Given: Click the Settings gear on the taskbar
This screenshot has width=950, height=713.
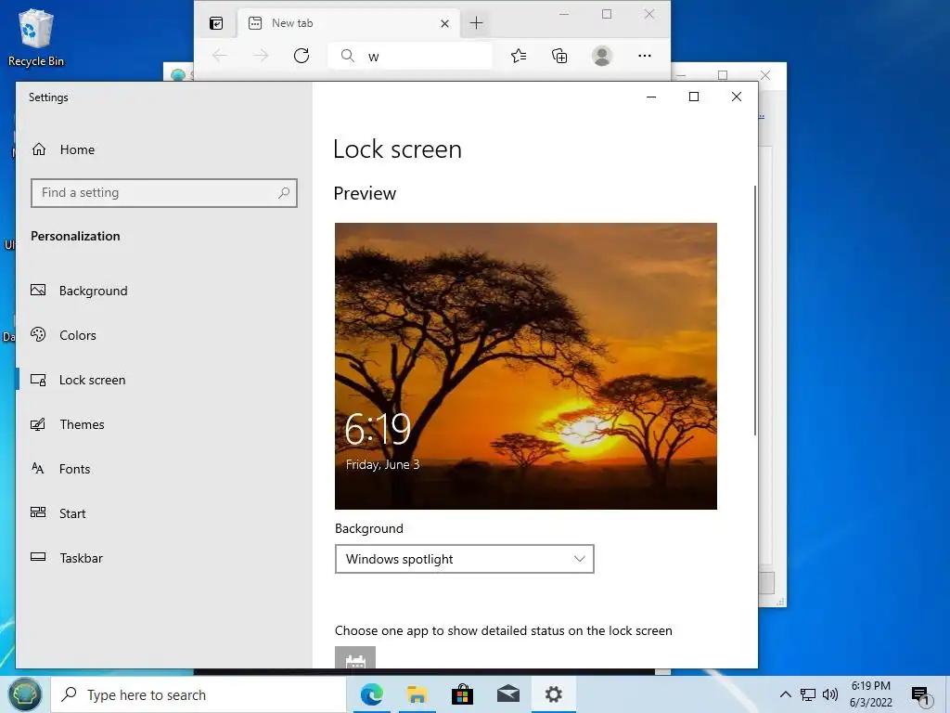Looking at the screenshot, I should point(553,694).
